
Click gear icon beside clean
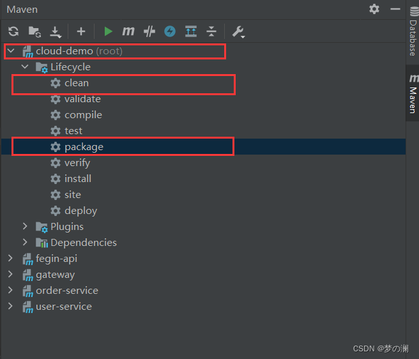coord(56,83)
